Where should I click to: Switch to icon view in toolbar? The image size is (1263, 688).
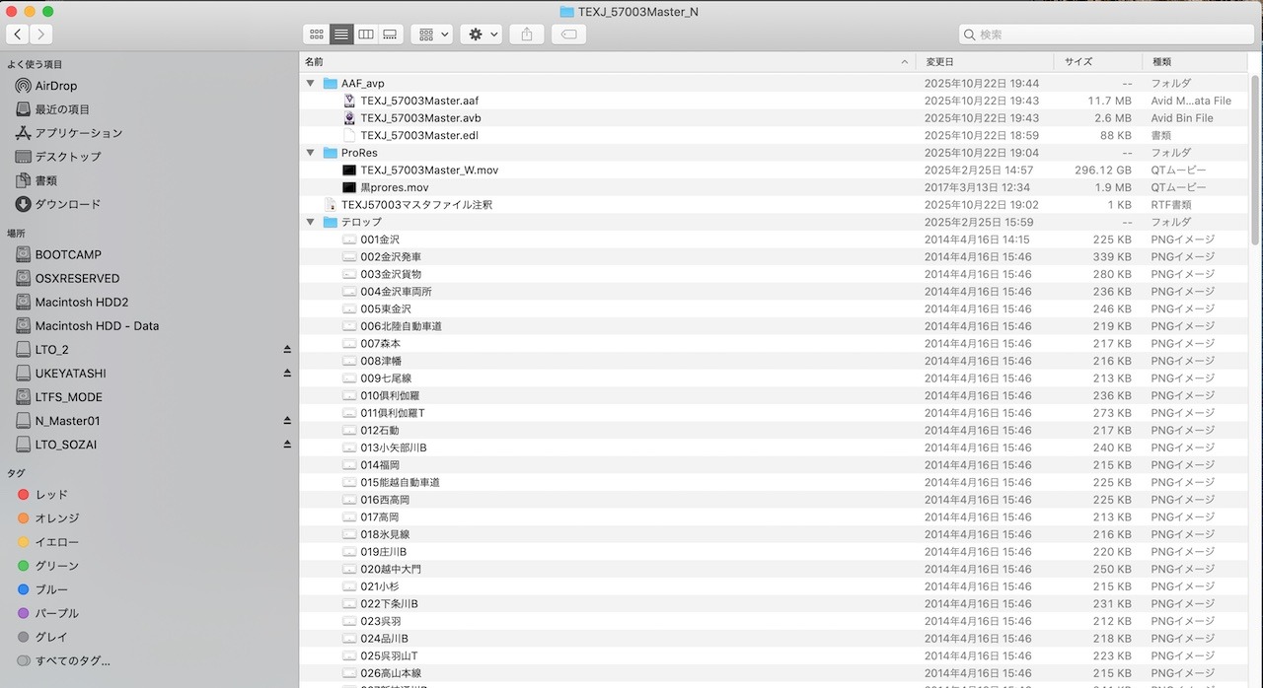coord(316,34)
